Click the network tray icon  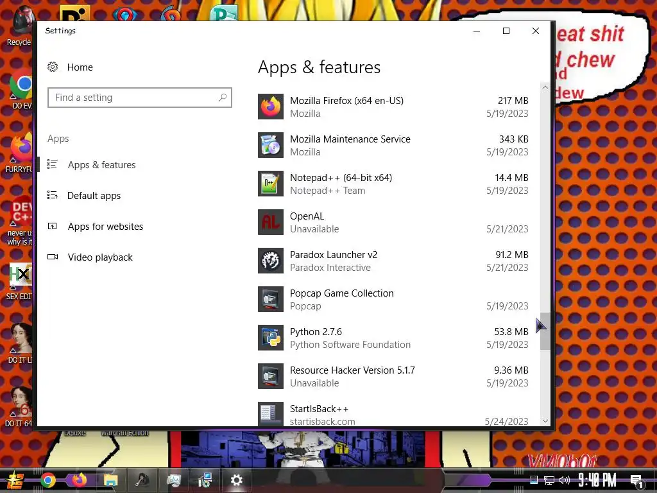(x=549, y=480)
